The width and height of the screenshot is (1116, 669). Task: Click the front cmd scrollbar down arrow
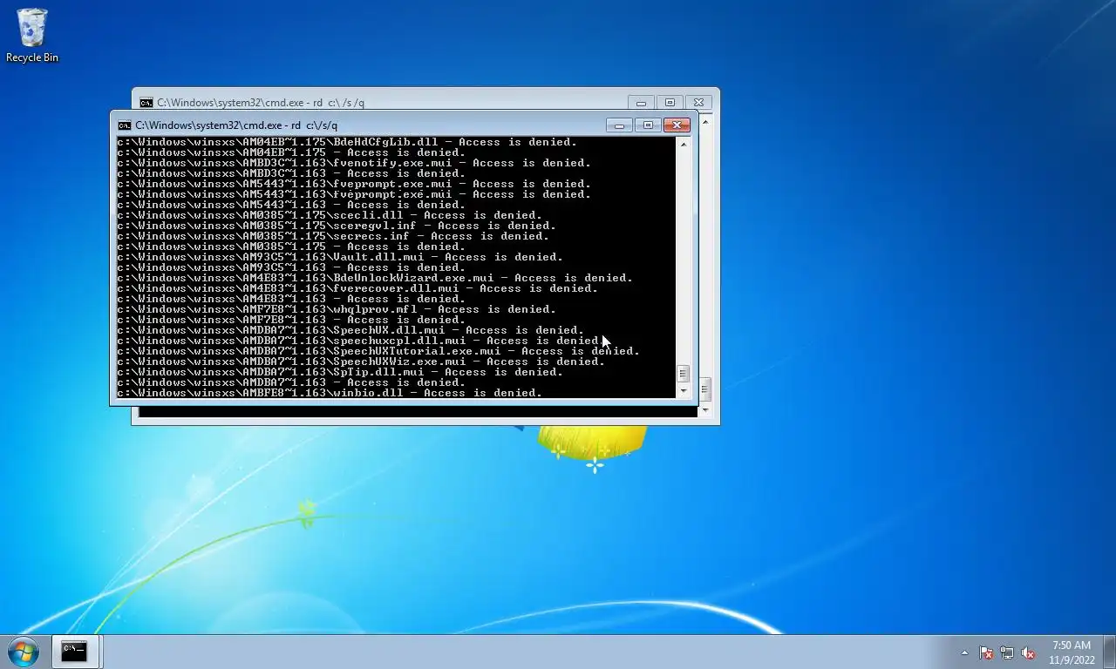[683, 391]
